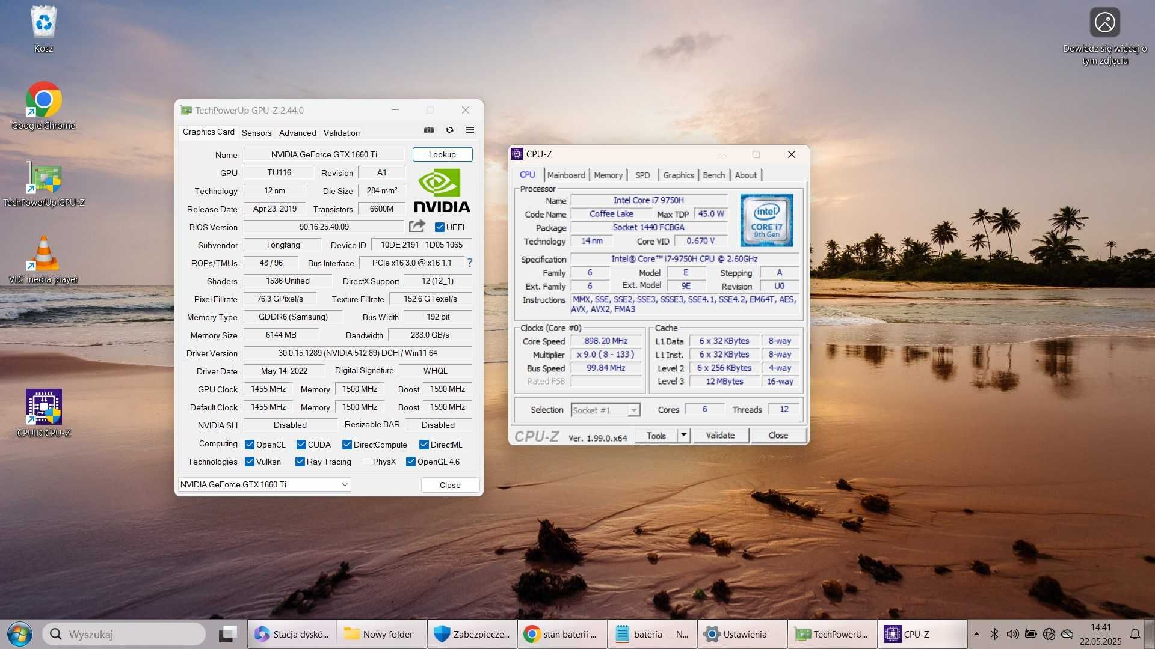The height and width of the screenshot is (649, 1155).
Task: Click the Driver Version field in GPU-Z
Action: (x=357, y=353)
